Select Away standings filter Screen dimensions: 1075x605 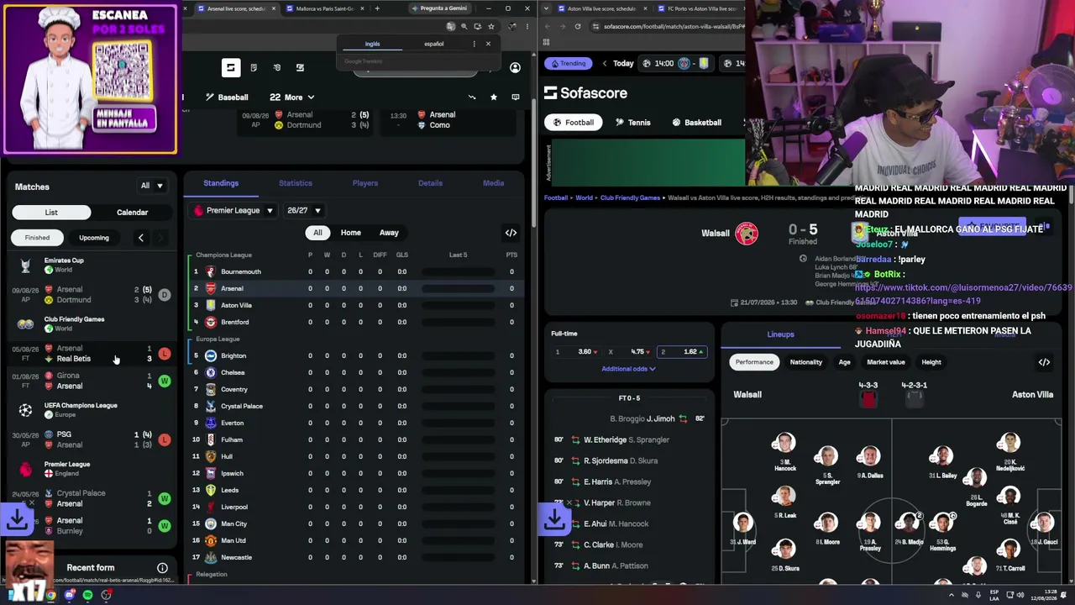coord(389,233)
